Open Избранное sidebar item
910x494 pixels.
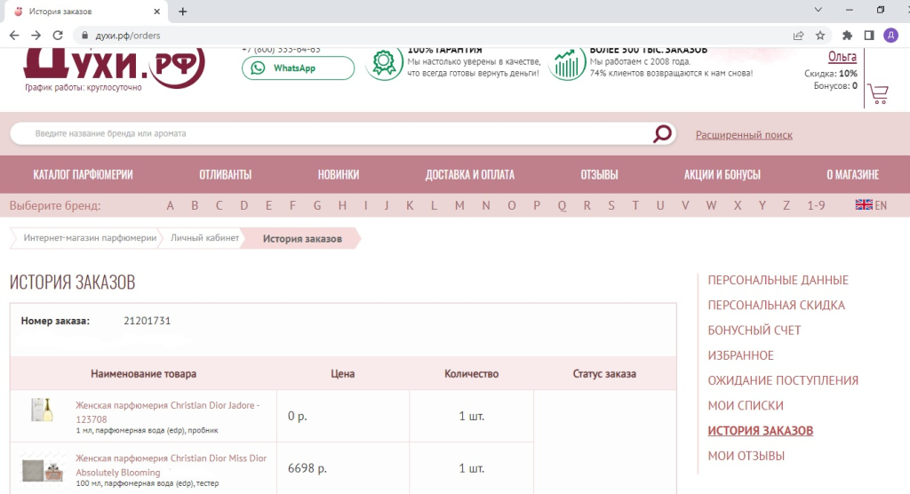[740, 355]
